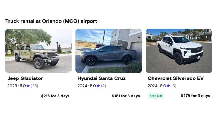This screenshot has height=121, width=215.
Task: Click the $279 for 3 days price
Action: [x=195, y=96]
